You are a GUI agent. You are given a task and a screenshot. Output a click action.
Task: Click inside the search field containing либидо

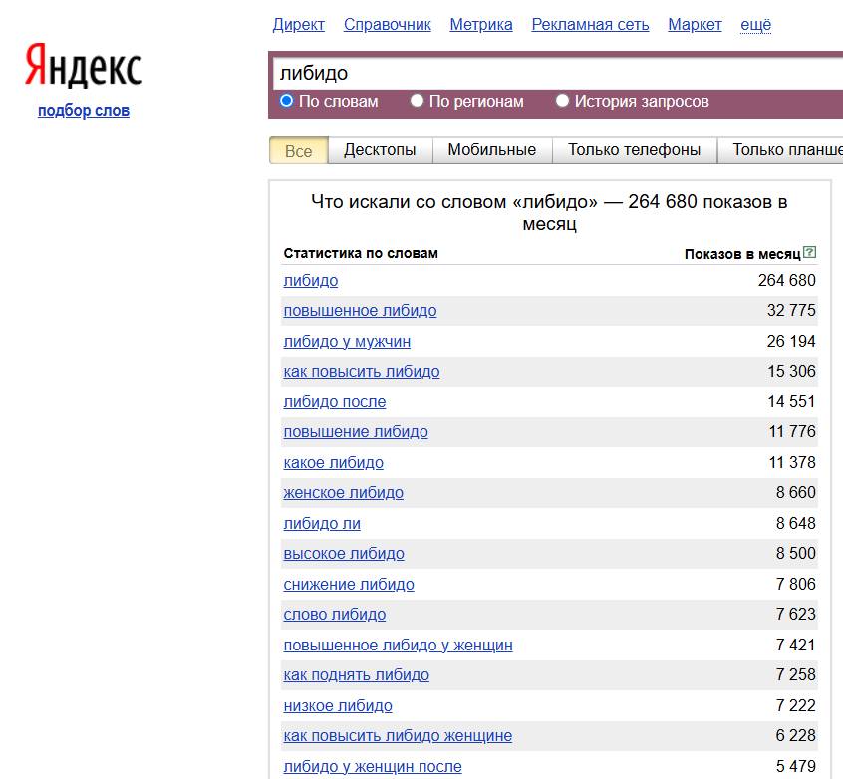click(x=558, y=74)
